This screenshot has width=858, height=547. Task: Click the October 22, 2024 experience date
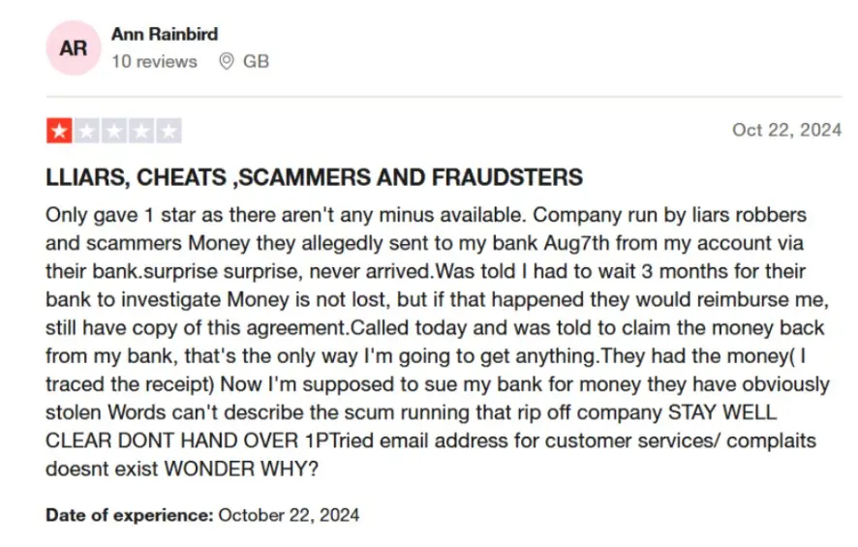(289, 515)
